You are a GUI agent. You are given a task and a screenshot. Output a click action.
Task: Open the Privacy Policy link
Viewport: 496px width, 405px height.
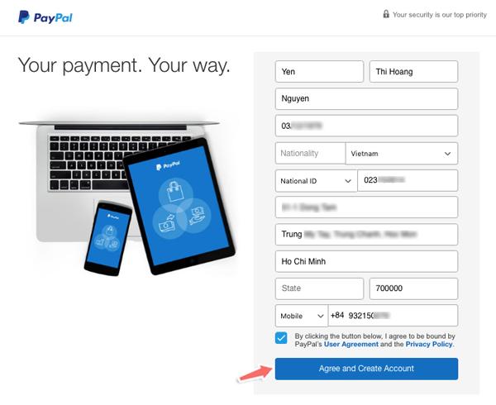[x=429, y=345]
